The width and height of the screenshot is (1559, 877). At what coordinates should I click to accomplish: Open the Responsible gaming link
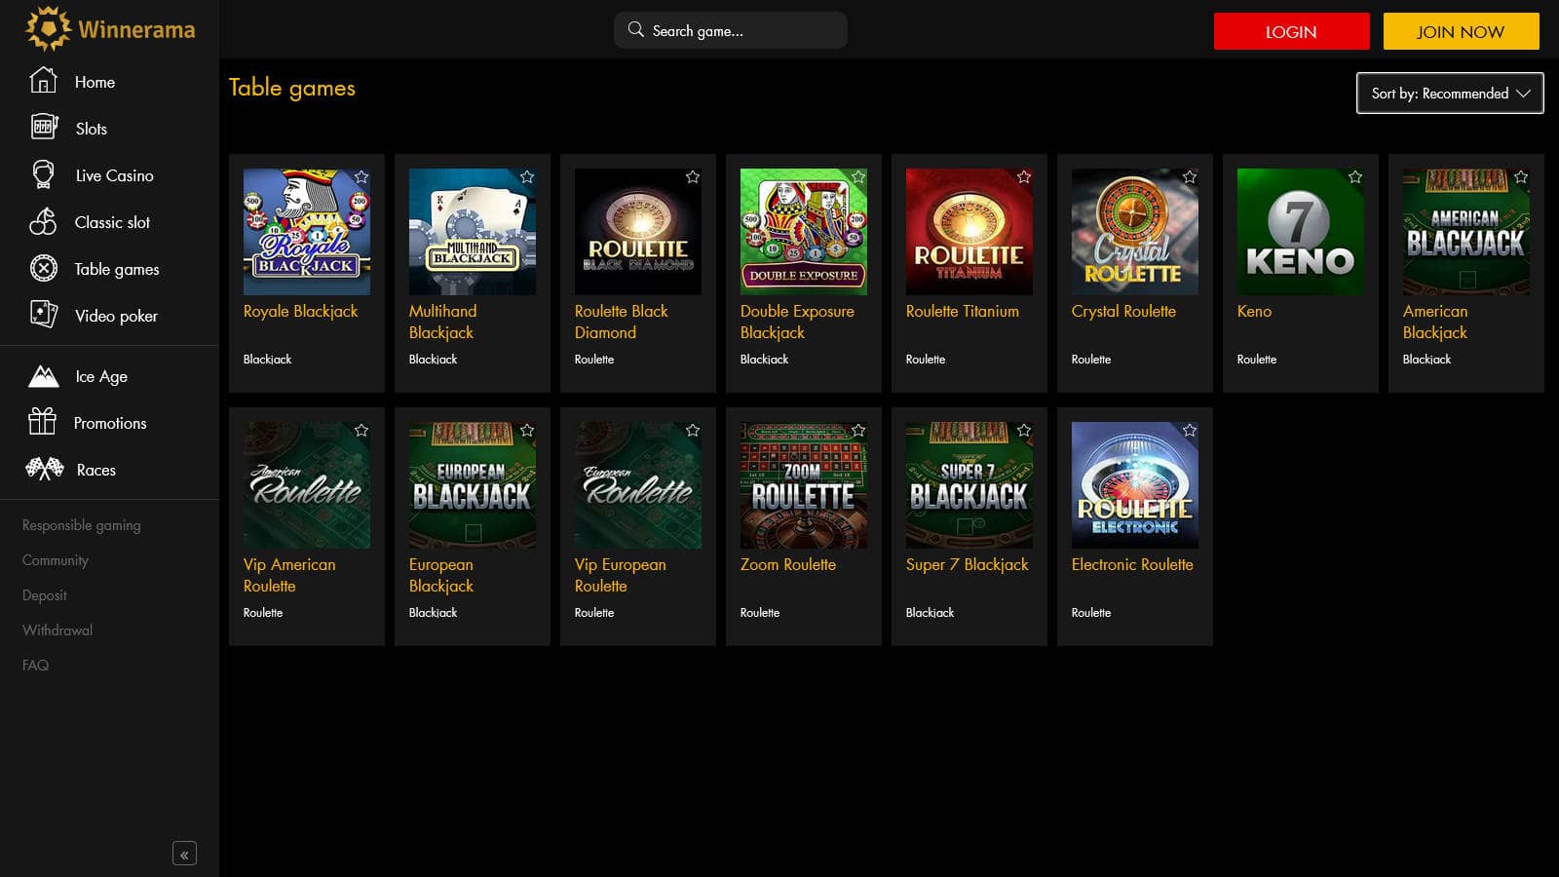click(82, 525)
